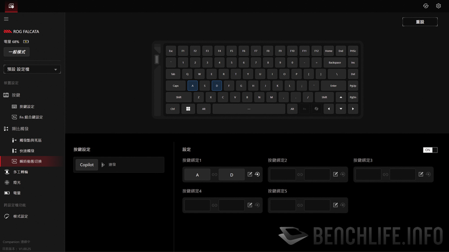Click the Windows logo key on keyboard
Image resolution: width=449 pixels, height=252 pixels.
[x=188, y=109]
